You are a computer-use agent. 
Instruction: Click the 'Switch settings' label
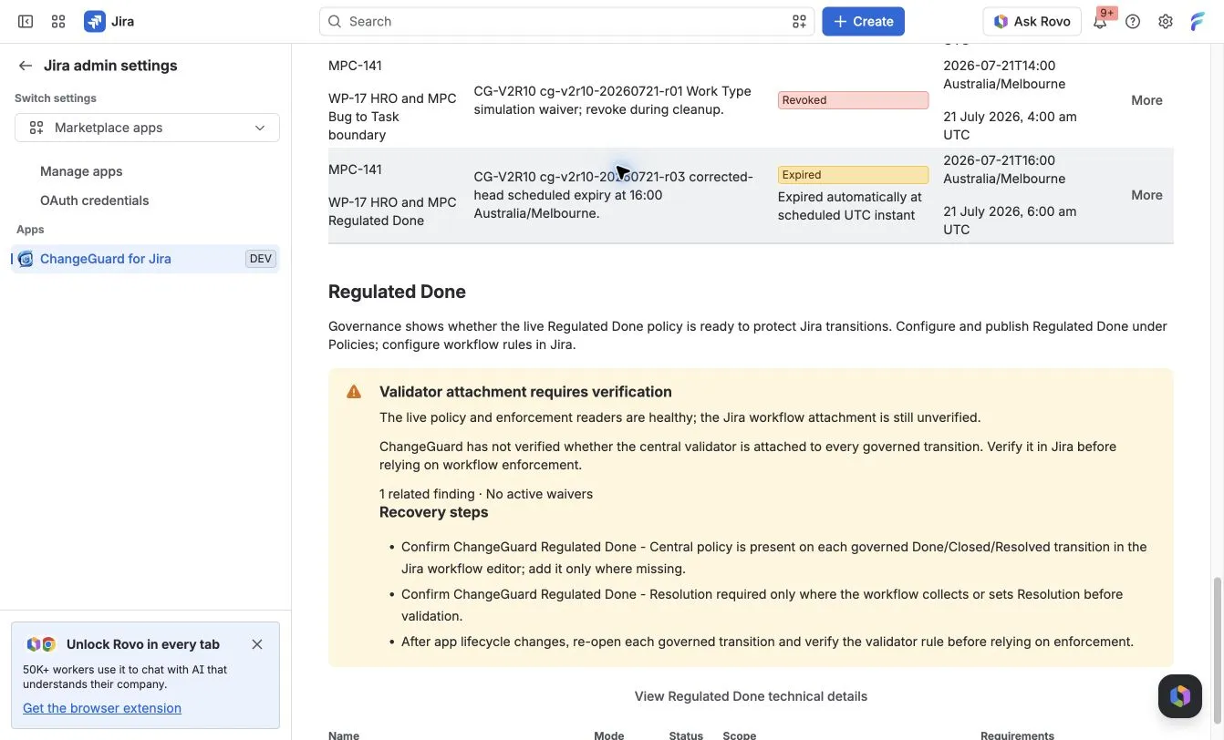click(x=56, y=98)
